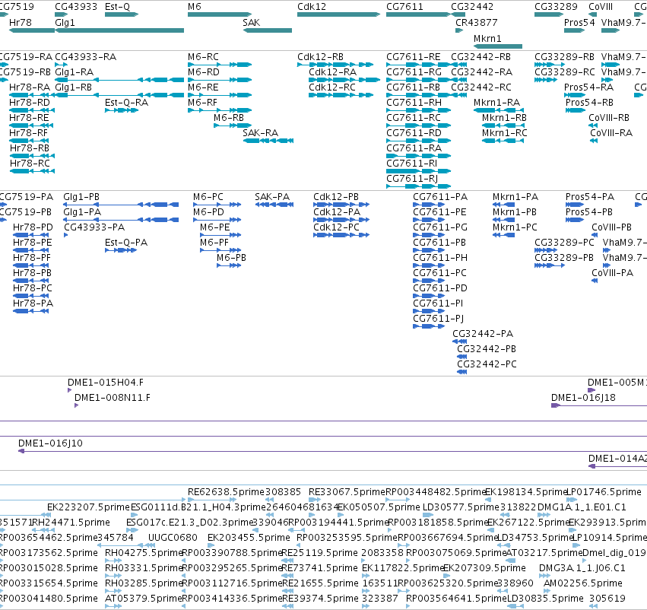Select transcript CG33289-RC
Image resolution: width=647 pixels, height=610 pixels.
point(564,71)
